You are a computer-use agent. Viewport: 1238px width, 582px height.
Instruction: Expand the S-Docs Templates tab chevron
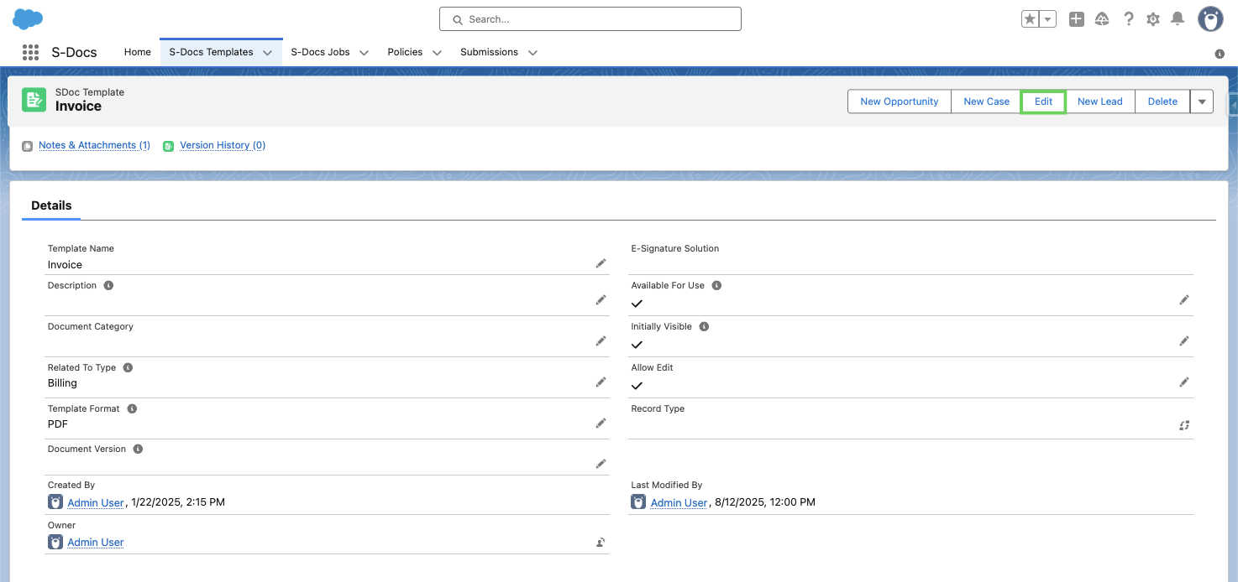pyautogui.click(x=267, y=53)
